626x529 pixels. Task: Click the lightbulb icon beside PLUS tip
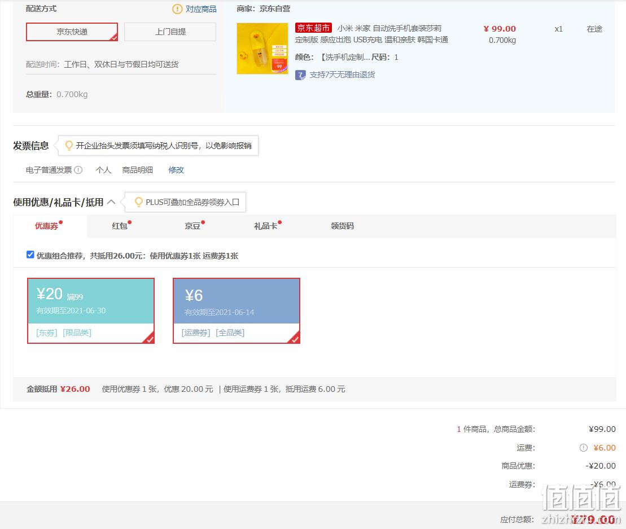pos(138,203)
